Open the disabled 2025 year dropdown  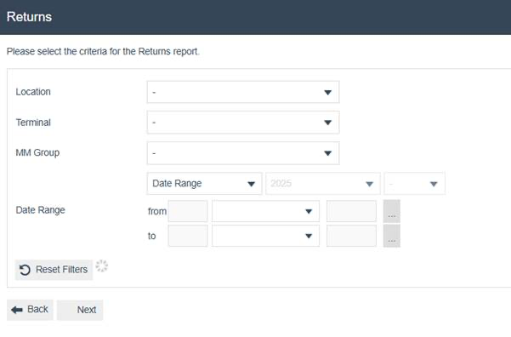[322, 183]
